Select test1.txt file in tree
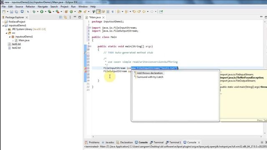The height and width of the screenshot is (150, 267). [16, 44]
